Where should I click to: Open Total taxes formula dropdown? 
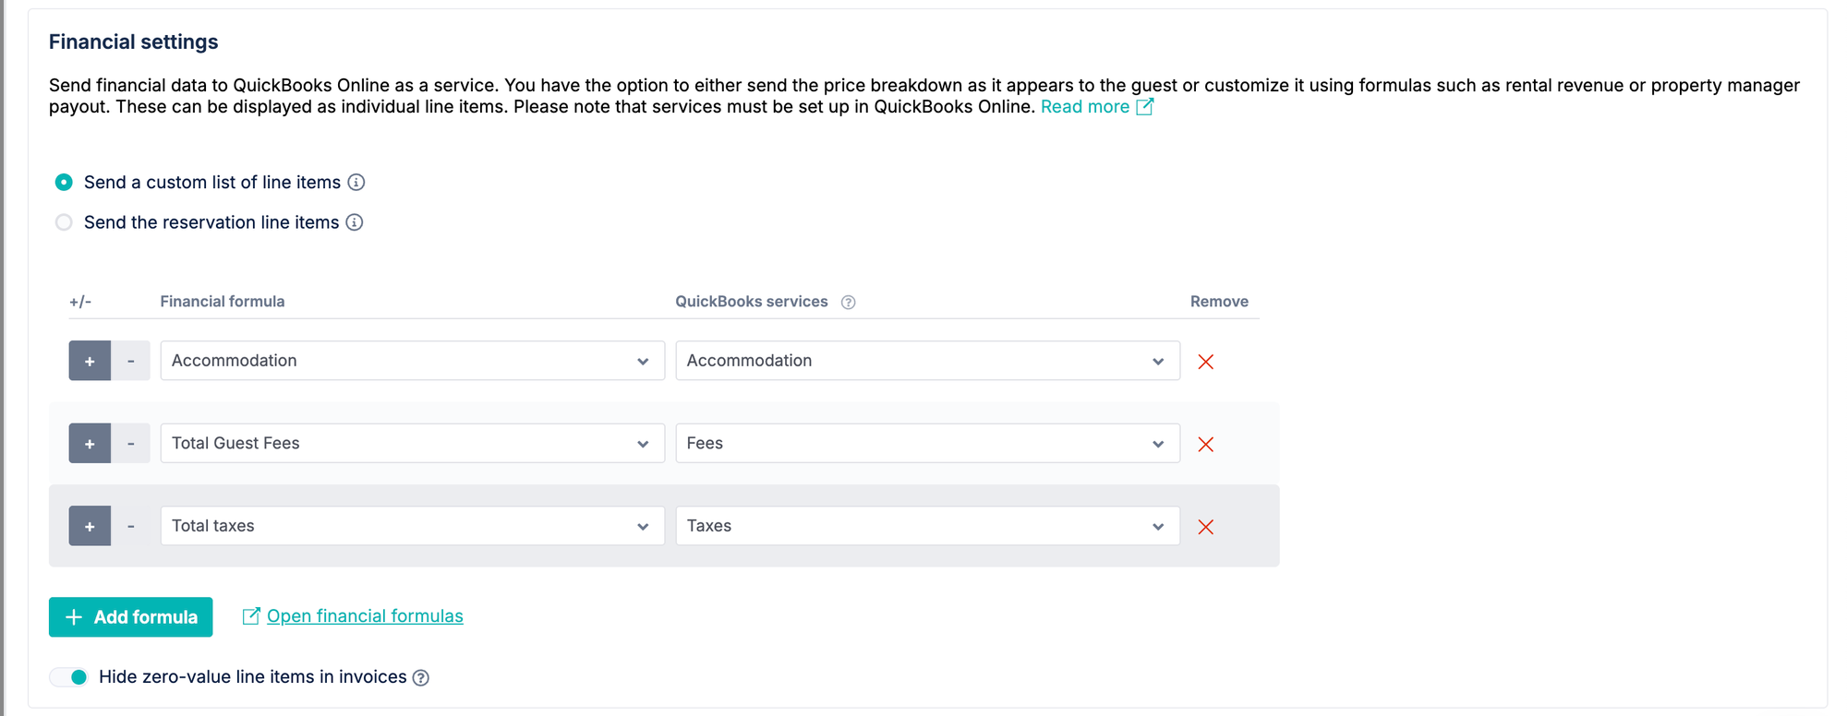[412, 526]
